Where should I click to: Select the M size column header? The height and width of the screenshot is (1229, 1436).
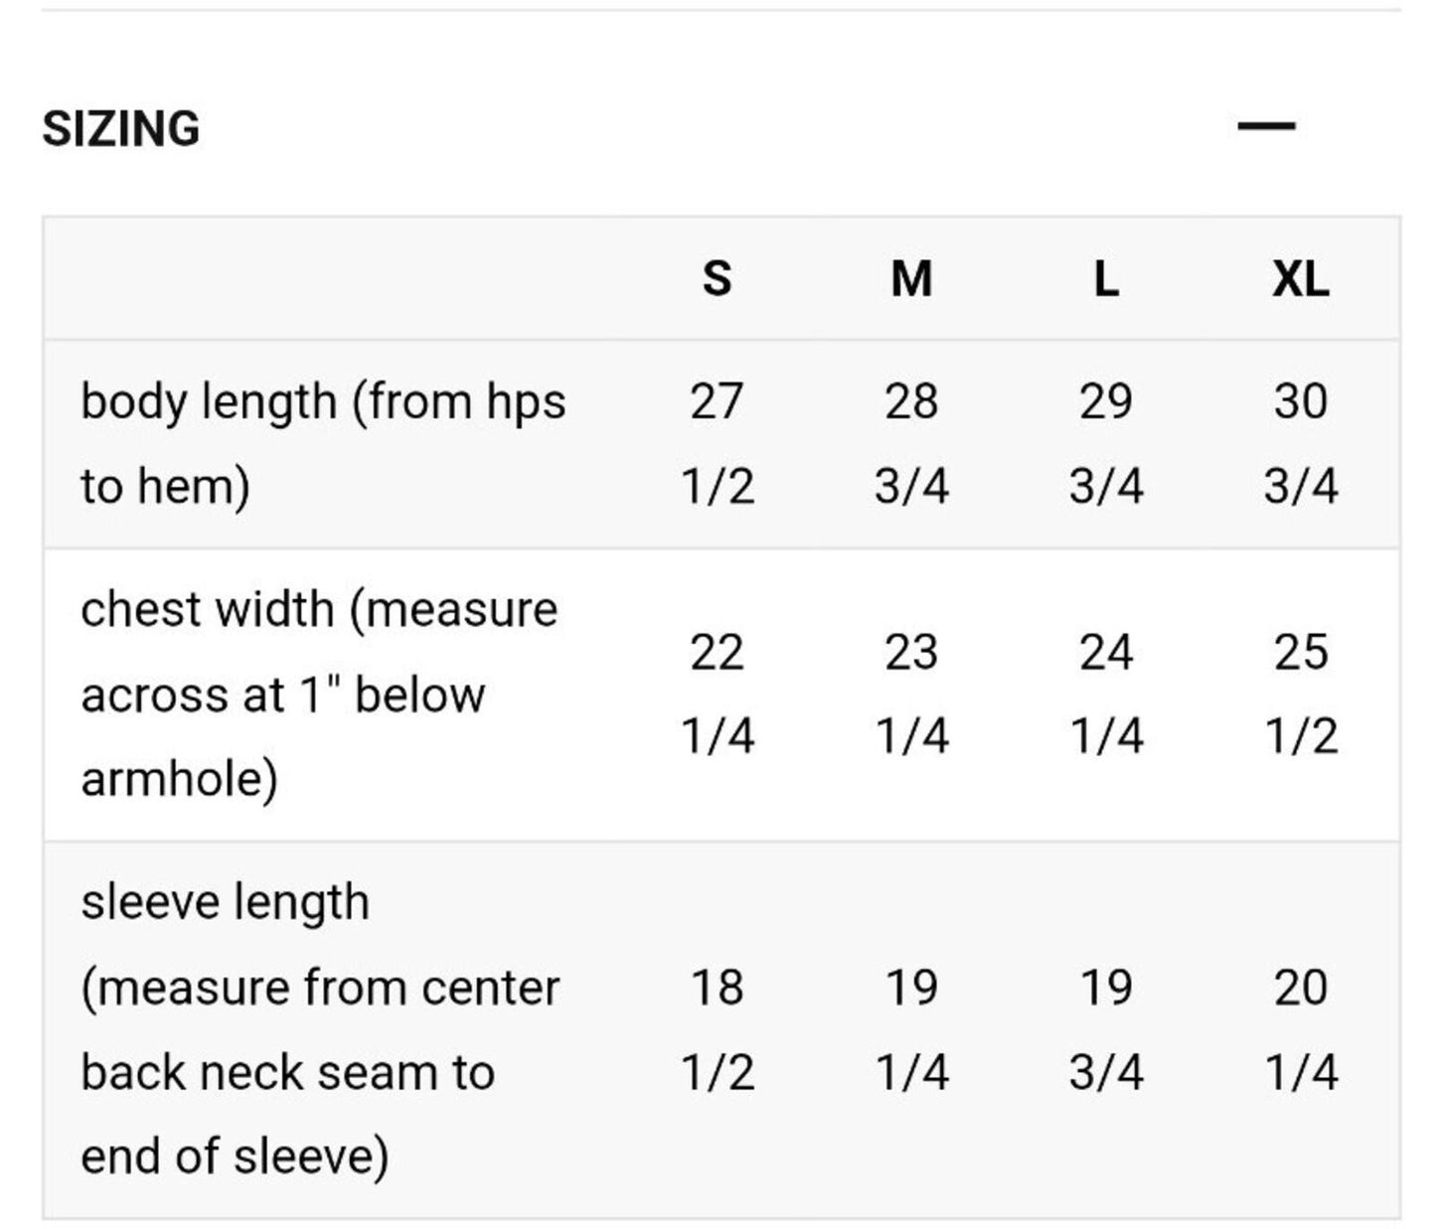tap(911, 279)
